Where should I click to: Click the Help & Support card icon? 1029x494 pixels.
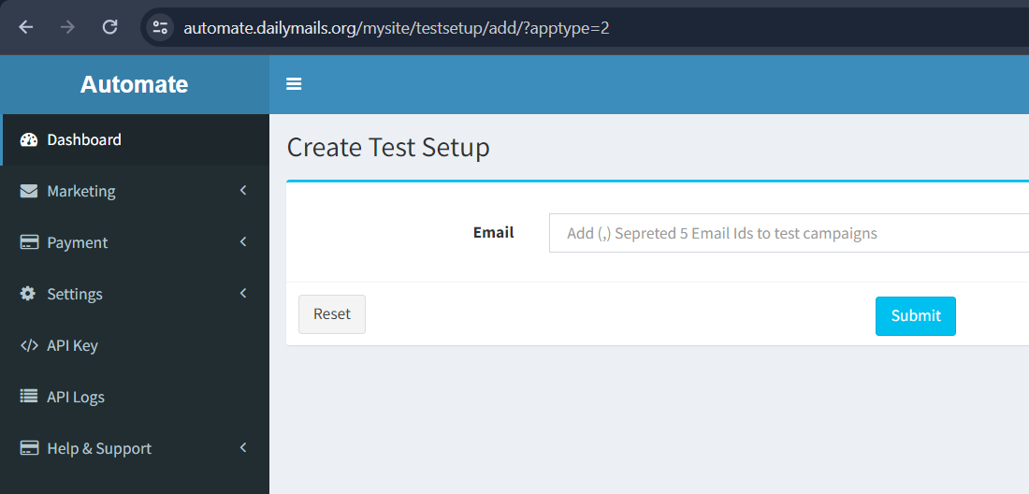click(x=29, y=448)
